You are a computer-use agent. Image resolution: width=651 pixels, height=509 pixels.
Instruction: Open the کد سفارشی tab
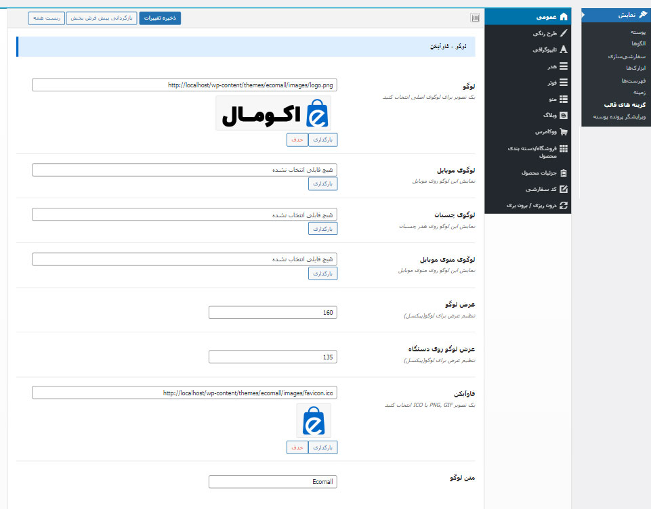(528, 189)
